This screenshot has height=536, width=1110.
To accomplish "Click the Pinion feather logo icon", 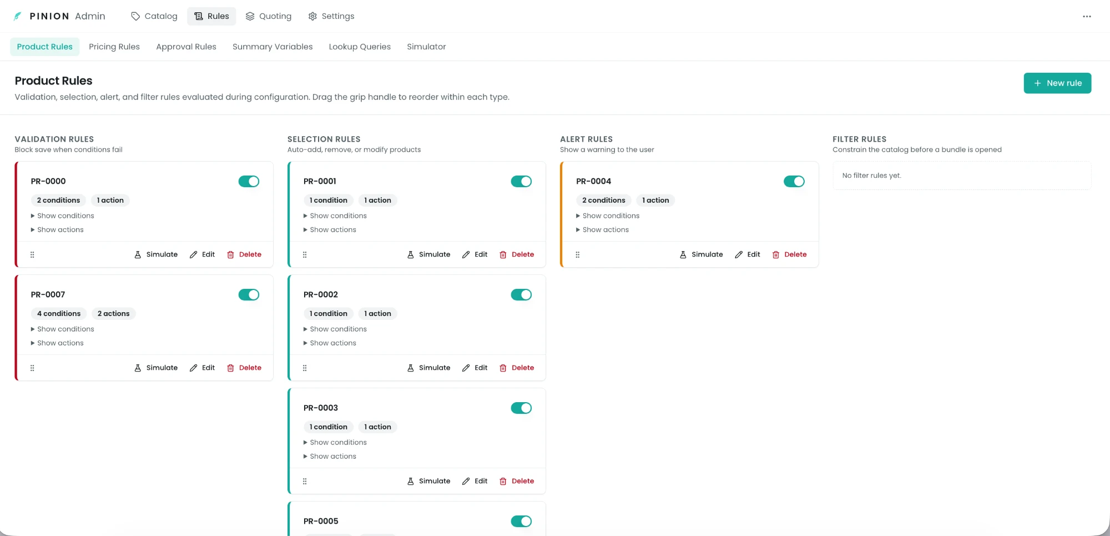I will coord(18,16).
